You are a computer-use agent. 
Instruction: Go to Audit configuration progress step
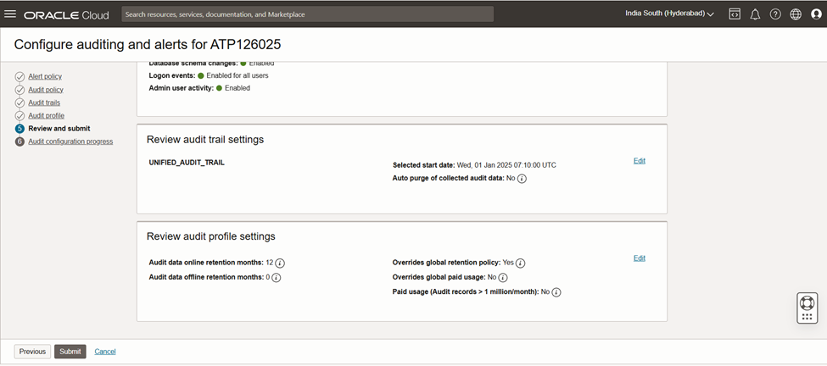point(70,141)
